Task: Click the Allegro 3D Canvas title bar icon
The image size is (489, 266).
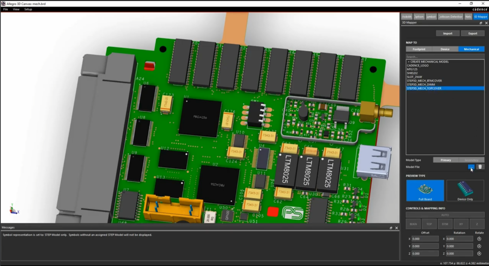Action: coord(3,3)
